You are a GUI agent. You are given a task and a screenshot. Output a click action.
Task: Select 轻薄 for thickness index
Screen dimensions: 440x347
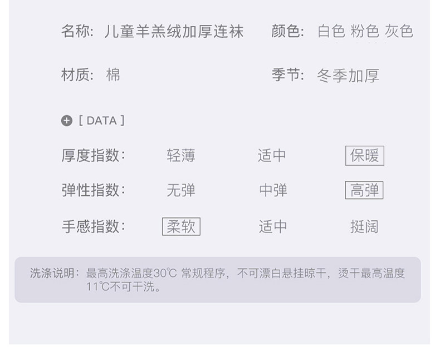pos(181,156)
